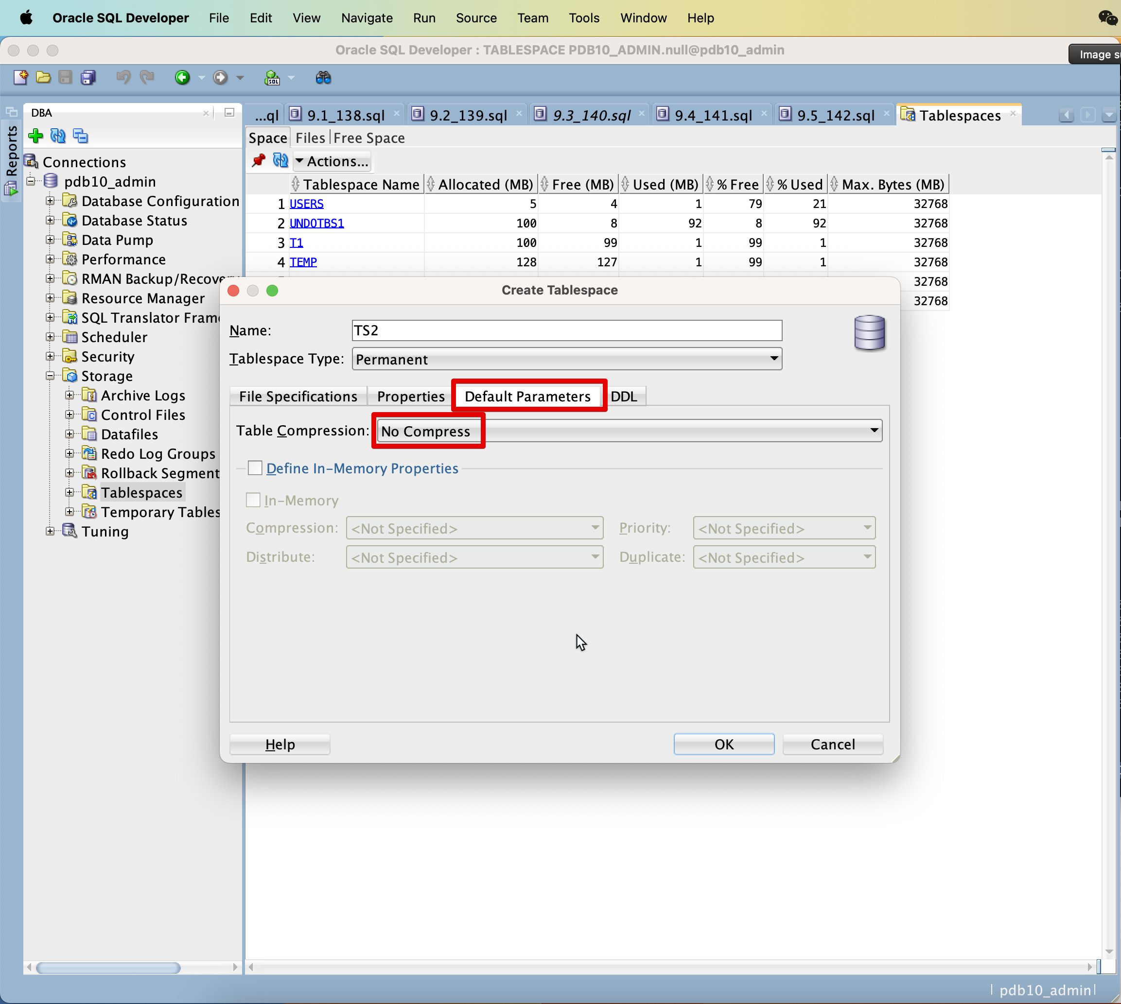Image resolution: width=1121 pixels, height=1004 pixels.
Task: Click the green plus Add Connection icon
Action: pyautogui.click(x=36, y=136)
